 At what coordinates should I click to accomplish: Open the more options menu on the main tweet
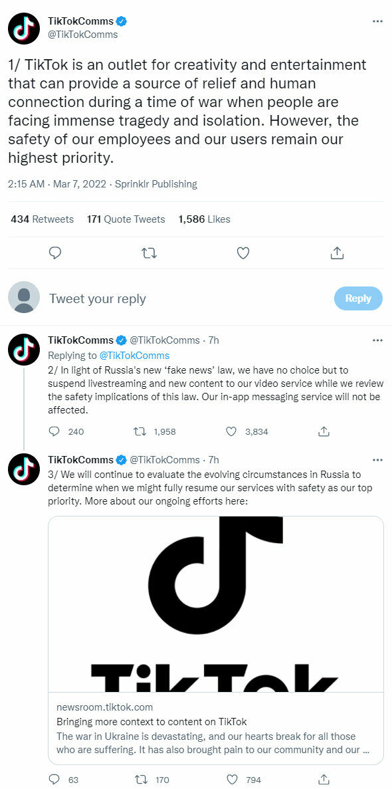click(x=377, y=22)
